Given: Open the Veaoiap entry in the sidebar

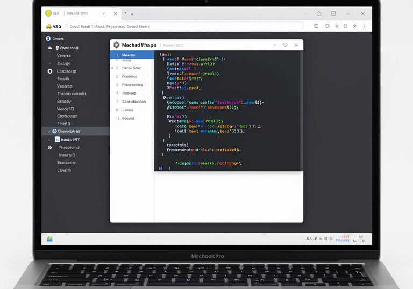Looking at the screenshot, I should coord(65,86).
